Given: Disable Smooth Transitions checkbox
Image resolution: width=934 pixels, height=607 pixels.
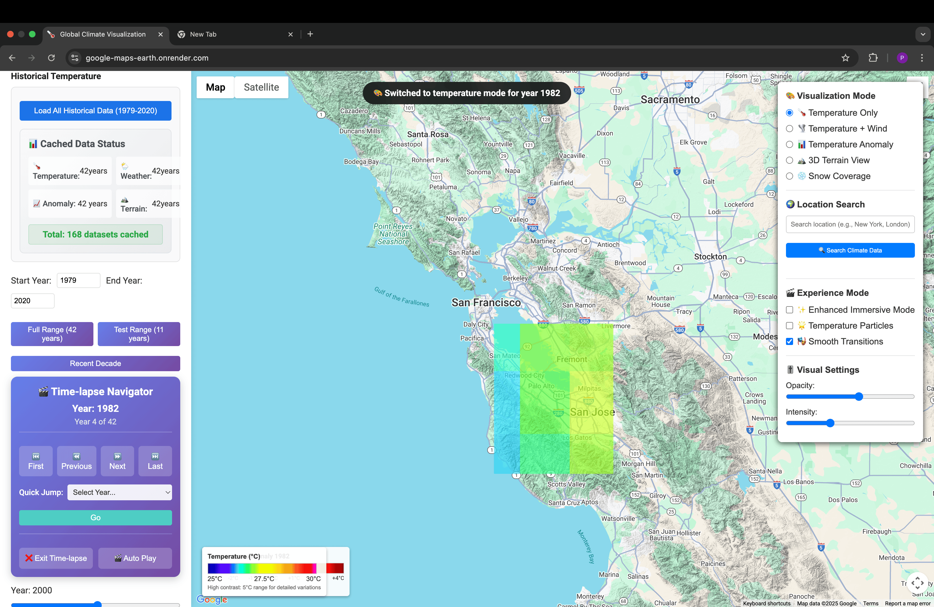Looking at the screenshot, I should pyautogui.click(x=790, y=341).
